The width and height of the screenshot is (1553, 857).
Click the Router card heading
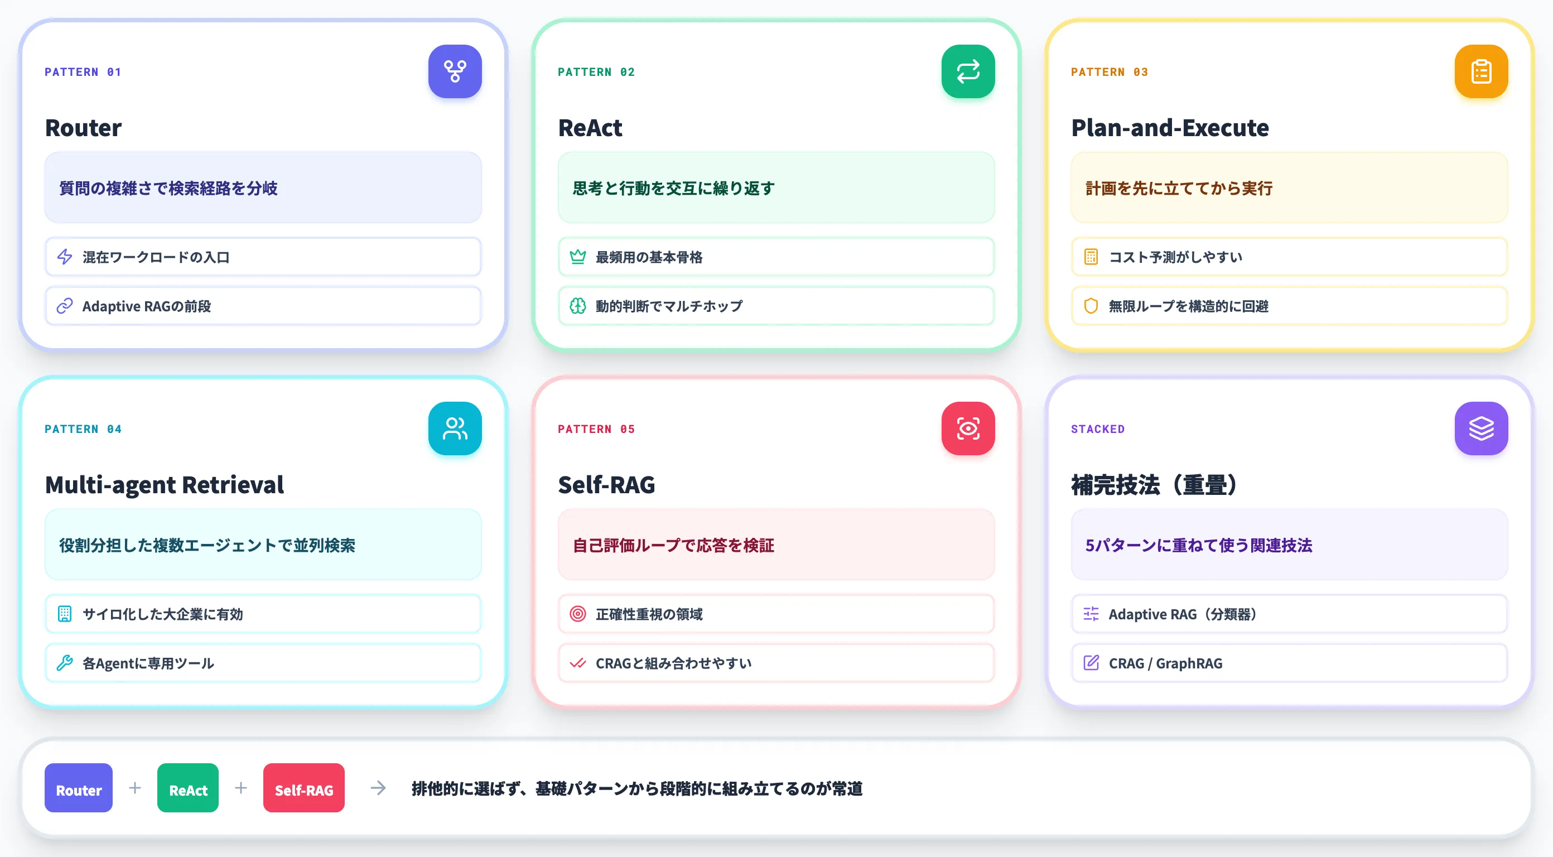pyautogui.click(x=83, y=127)
